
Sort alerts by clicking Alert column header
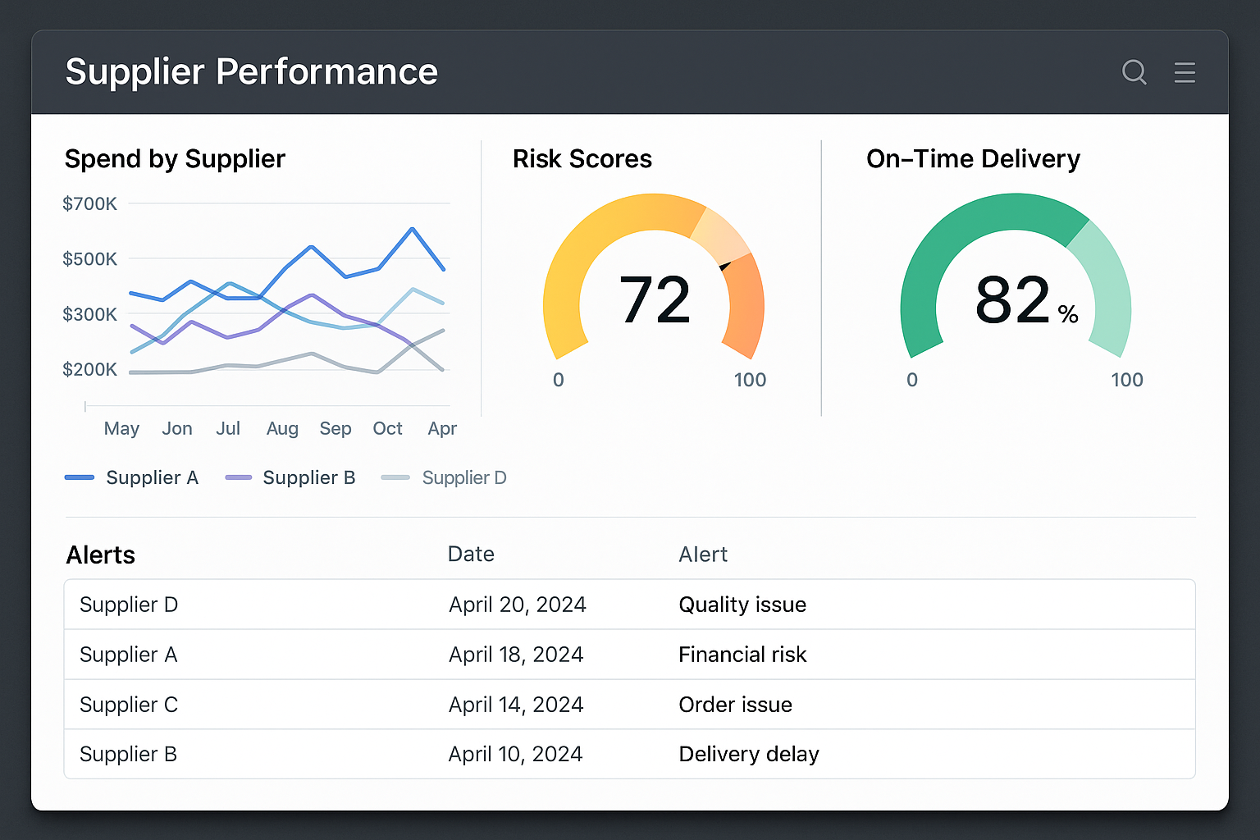[x=703, y=555]
